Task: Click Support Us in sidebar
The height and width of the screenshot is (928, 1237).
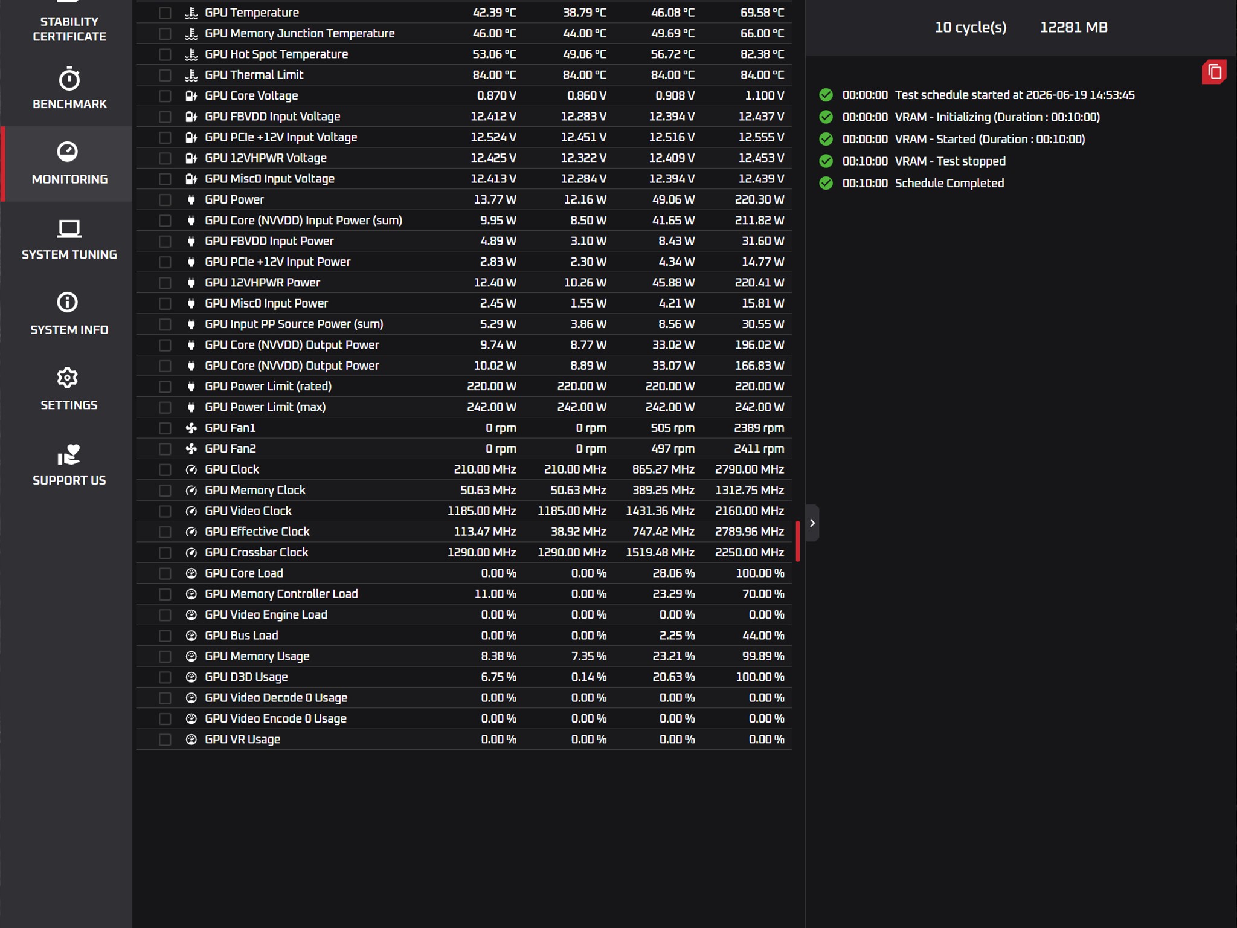Action: [69, 465]
